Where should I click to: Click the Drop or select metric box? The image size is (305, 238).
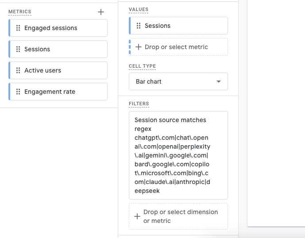point(178,47)
